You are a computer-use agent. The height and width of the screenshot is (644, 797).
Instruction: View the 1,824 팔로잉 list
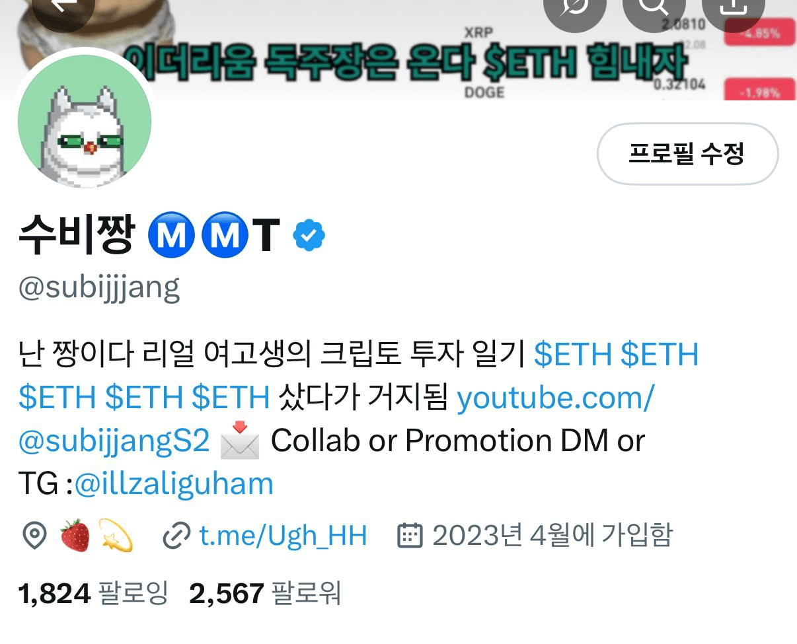[93, 593]
